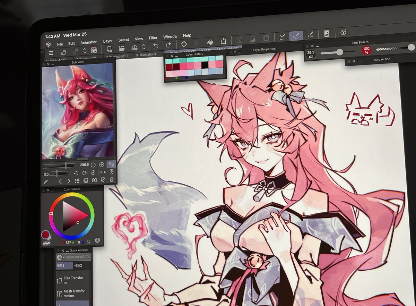
Task: Tap the Clip Studio logo icon
Action: click(48, 45)
